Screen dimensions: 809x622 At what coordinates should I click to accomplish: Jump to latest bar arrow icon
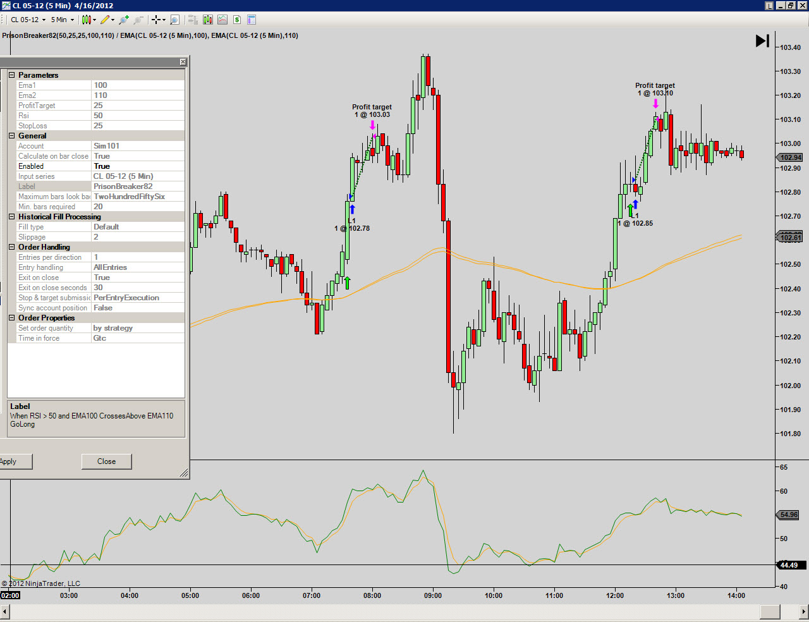tap(763, 40)
